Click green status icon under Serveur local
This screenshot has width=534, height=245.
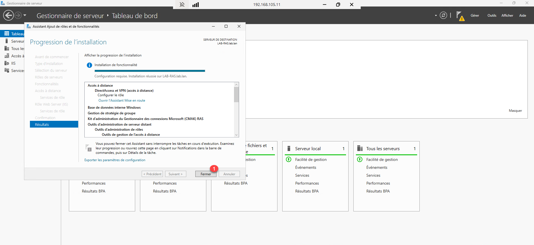tap(289, 159)
